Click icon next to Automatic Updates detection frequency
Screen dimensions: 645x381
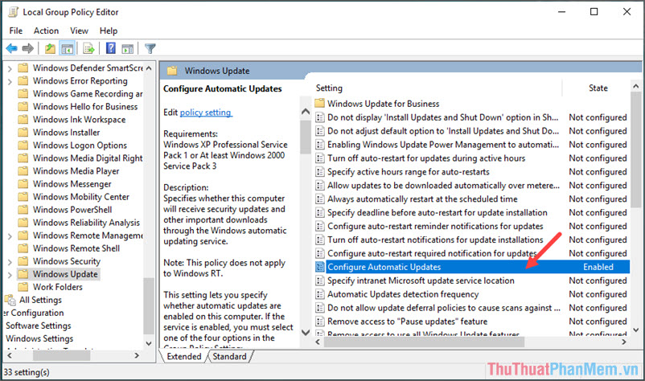tap(319, 294)
